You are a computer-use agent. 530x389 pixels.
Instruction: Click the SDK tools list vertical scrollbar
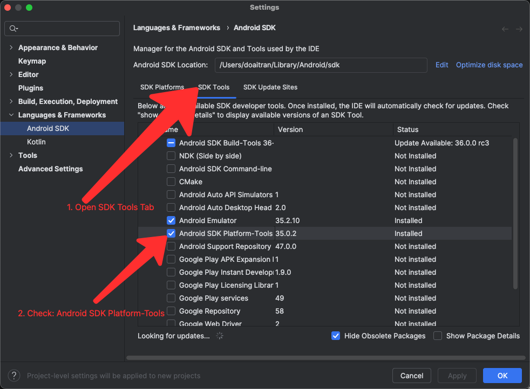pyautogui.click(x=515, y=213)
